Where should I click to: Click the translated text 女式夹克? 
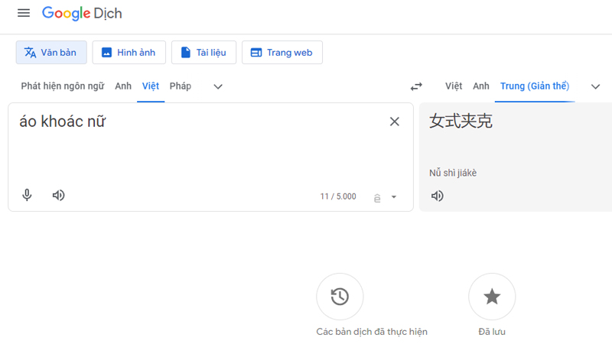pos(461,121)
